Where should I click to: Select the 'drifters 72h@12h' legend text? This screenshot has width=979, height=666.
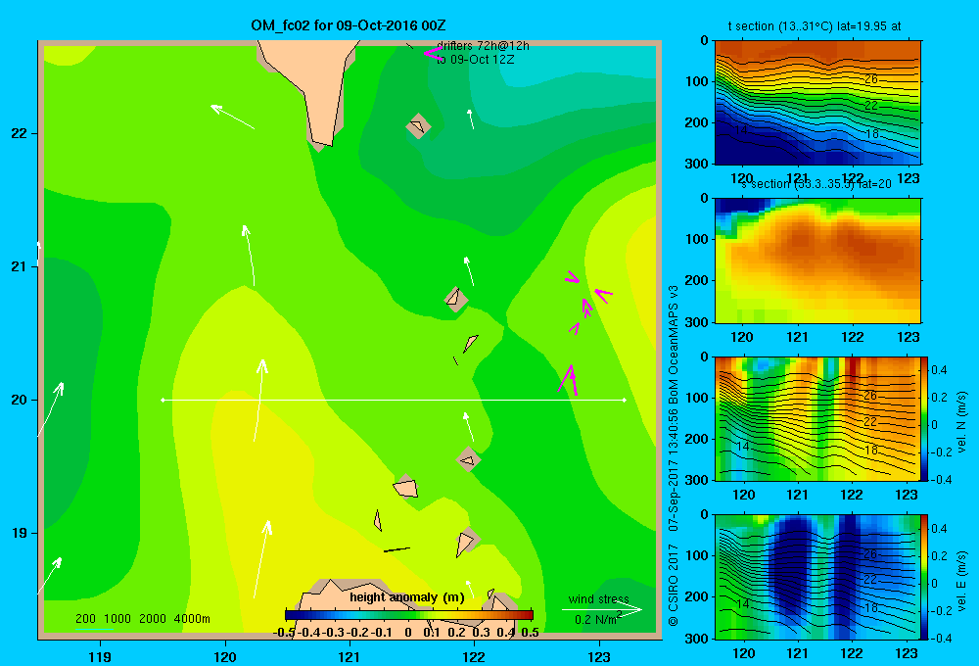click(x=483, y=46)
